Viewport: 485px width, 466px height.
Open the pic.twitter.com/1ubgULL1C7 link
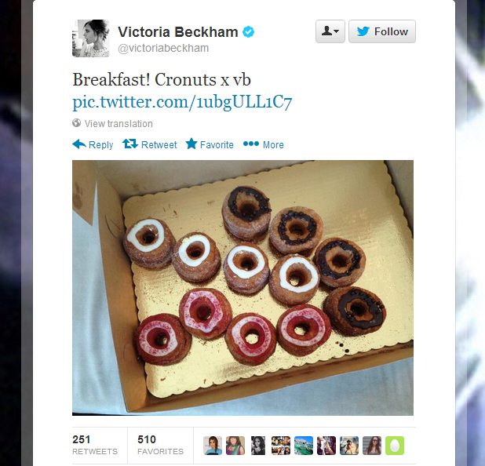tap(182, 102)
